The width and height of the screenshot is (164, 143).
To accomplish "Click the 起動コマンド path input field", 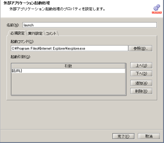I will [x=70, y=48].
